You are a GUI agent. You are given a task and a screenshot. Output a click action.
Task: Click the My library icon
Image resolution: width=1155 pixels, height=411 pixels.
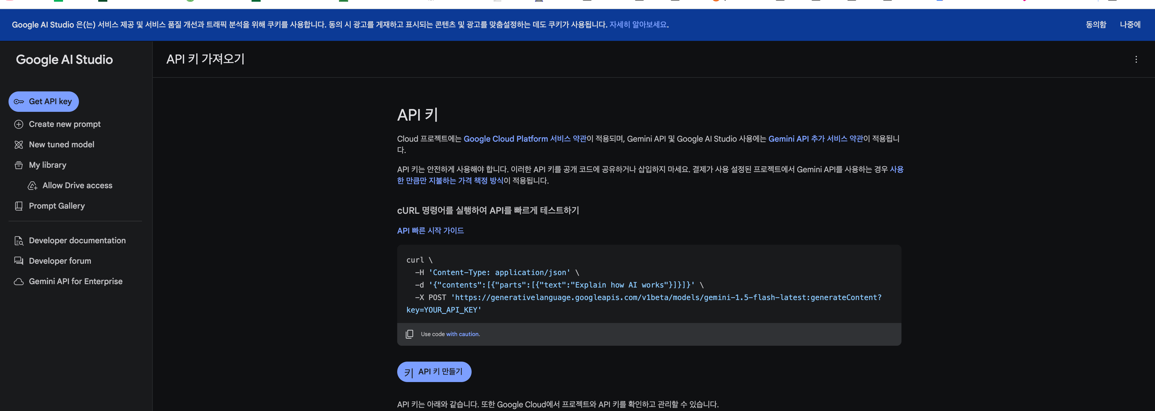coord(19,165)
